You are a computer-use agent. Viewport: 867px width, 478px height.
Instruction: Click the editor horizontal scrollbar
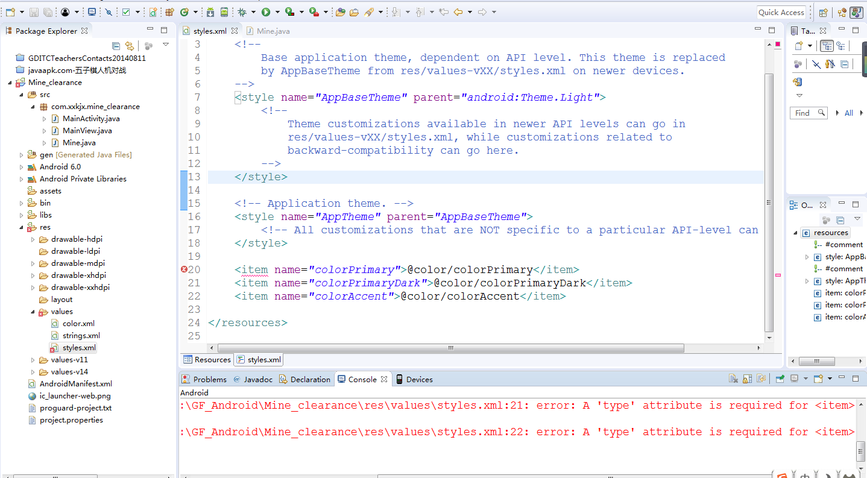[x=450, y=348]
